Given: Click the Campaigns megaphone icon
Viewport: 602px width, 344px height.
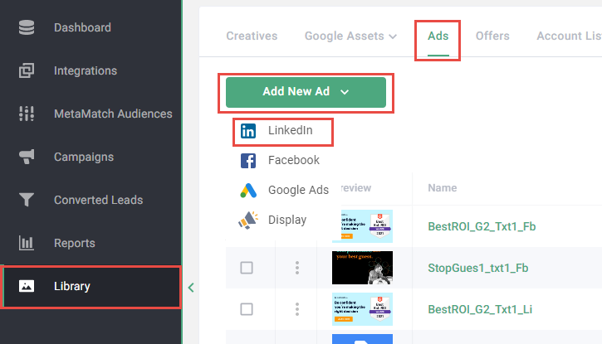Looking at the screenshot, I should [27, 157].
